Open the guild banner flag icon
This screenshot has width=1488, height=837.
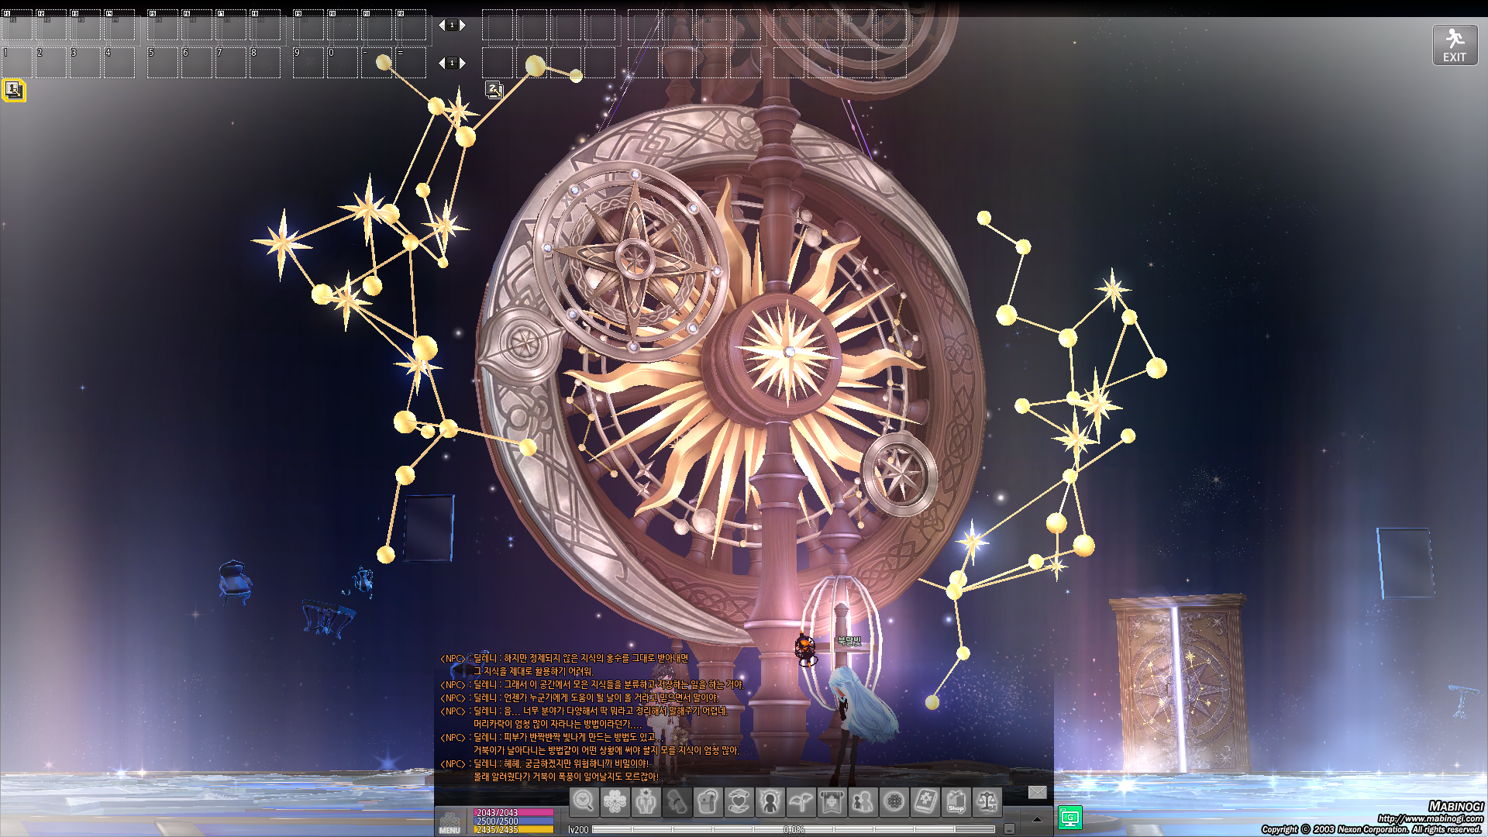pyautogui.click(x=832, y=802)
